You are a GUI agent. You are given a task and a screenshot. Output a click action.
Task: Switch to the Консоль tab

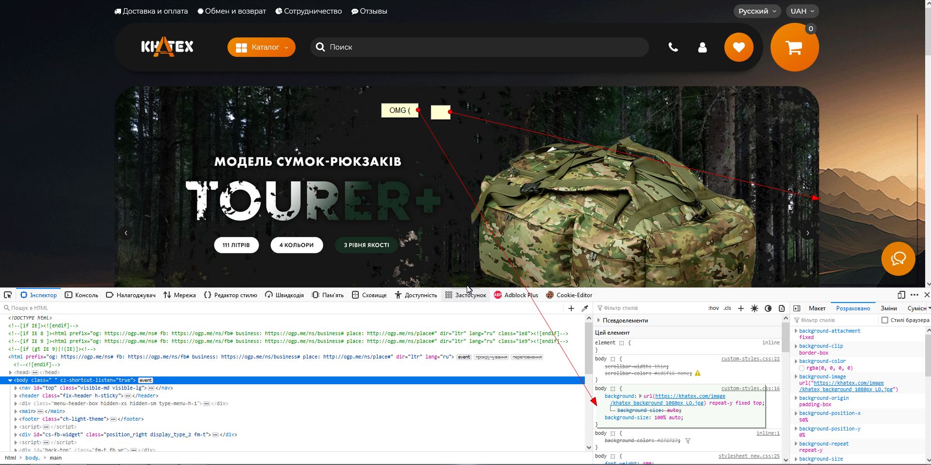81,295
